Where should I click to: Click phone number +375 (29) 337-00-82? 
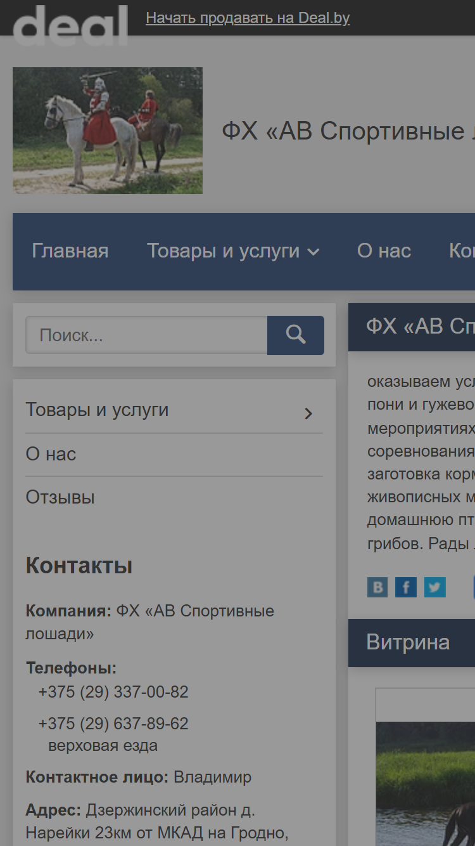click(113, 692)
